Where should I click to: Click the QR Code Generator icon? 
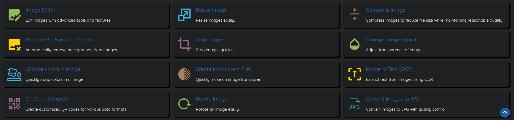(x=14, y=104)
